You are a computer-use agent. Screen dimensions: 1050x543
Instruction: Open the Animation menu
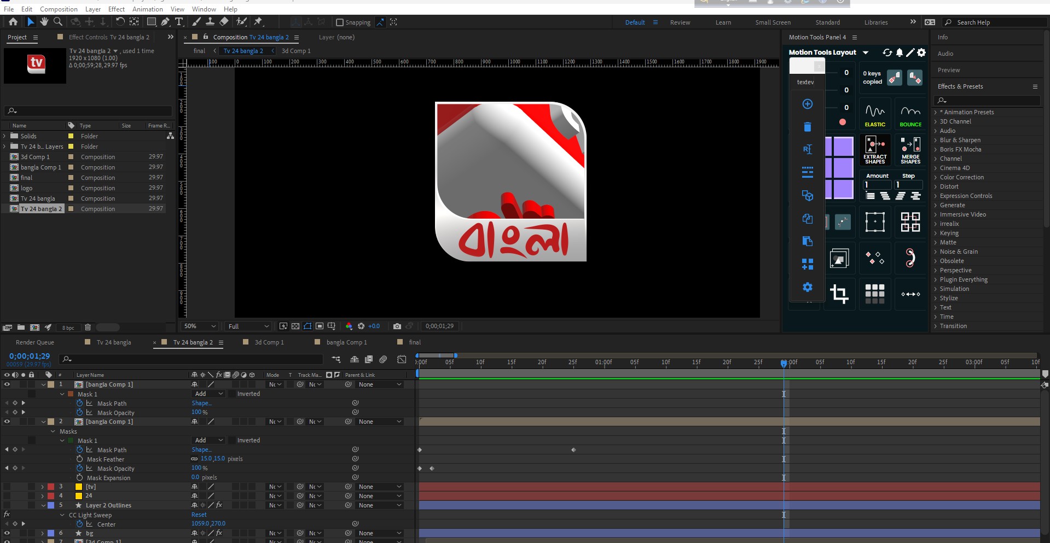(x=148, y=9)
